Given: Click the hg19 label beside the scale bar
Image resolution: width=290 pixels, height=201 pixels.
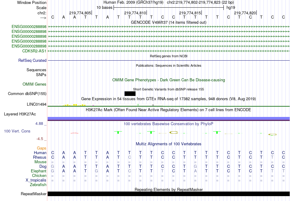Looking at the screenshot, I should click(231, 8).
